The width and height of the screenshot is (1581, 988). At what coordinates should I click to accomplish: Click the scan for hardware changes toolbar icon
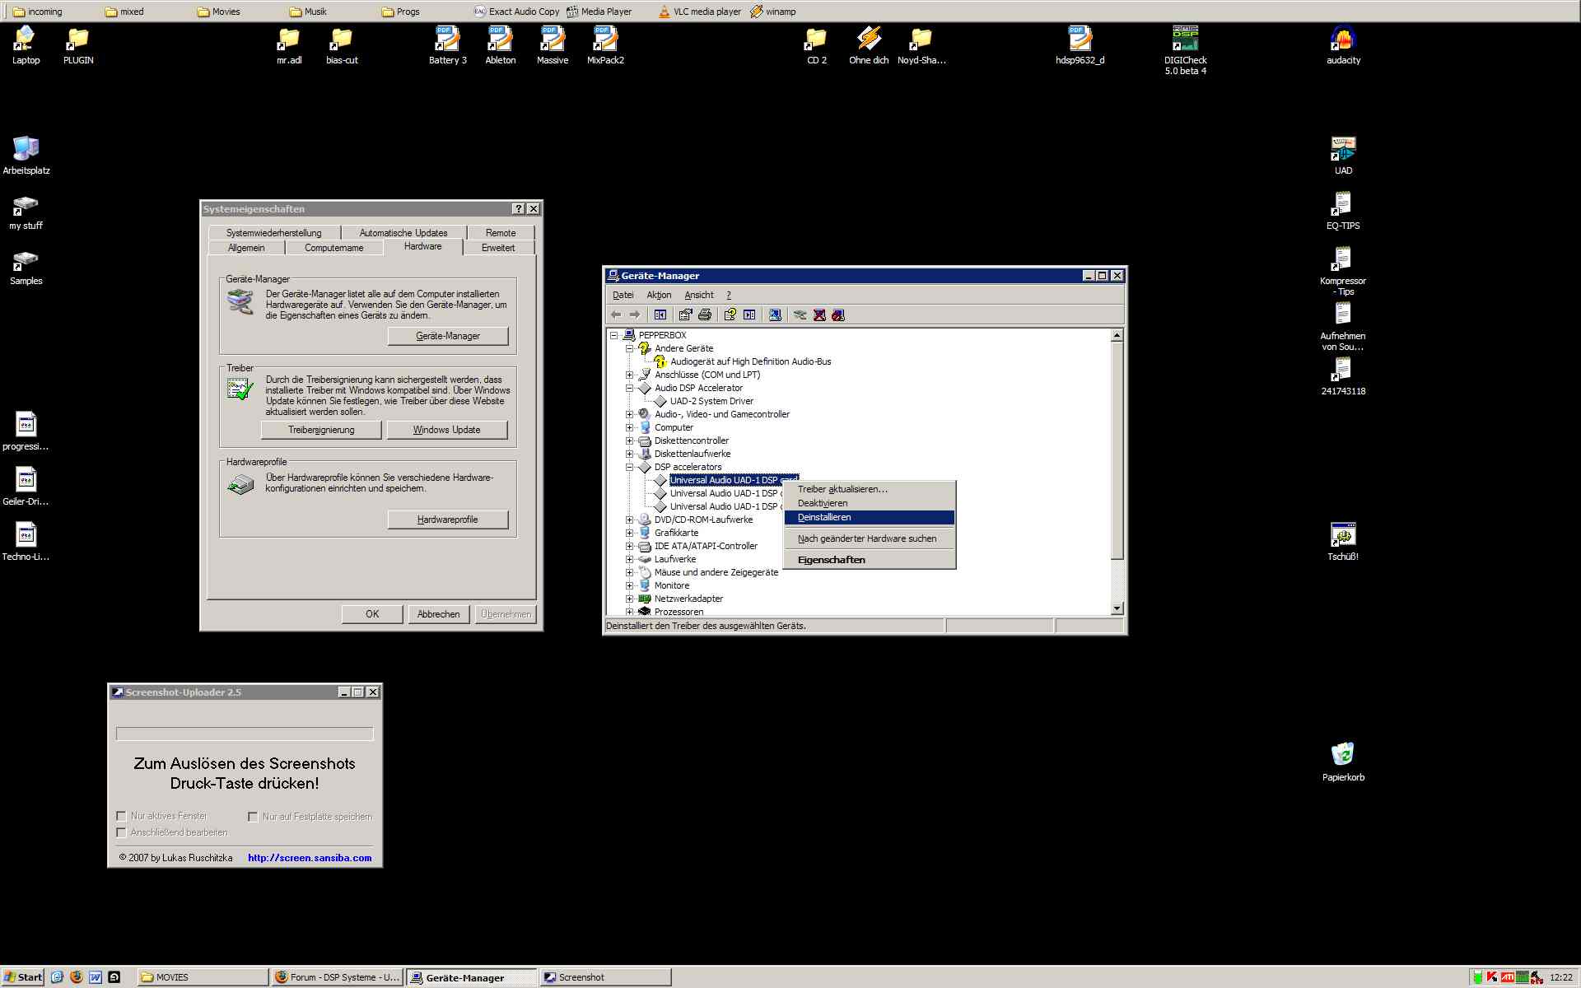coord(775,315)
